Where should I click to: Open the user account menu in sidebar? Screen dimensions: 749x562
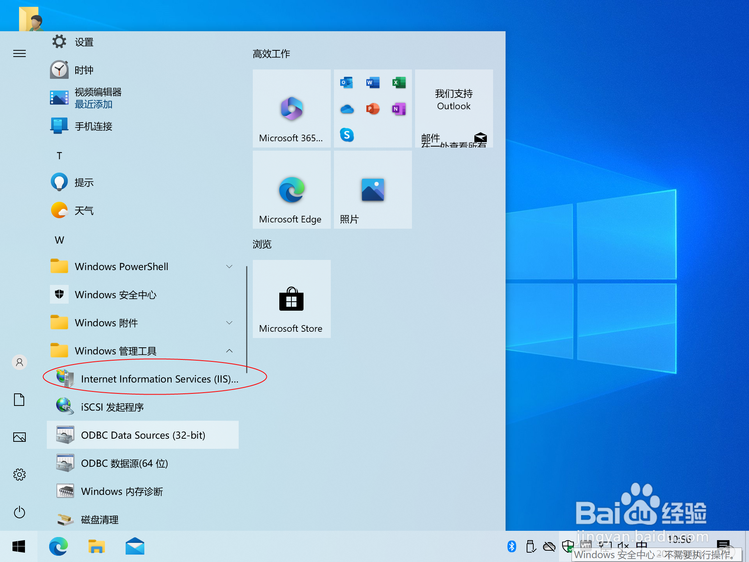click(x=20, y=362)
